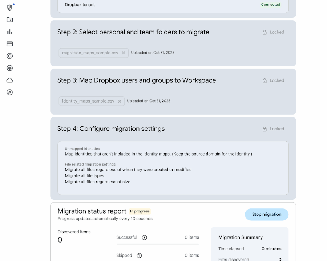Select the In progress status badge
This screenshot has width=327, height=261.
click(x=140, y=211)
